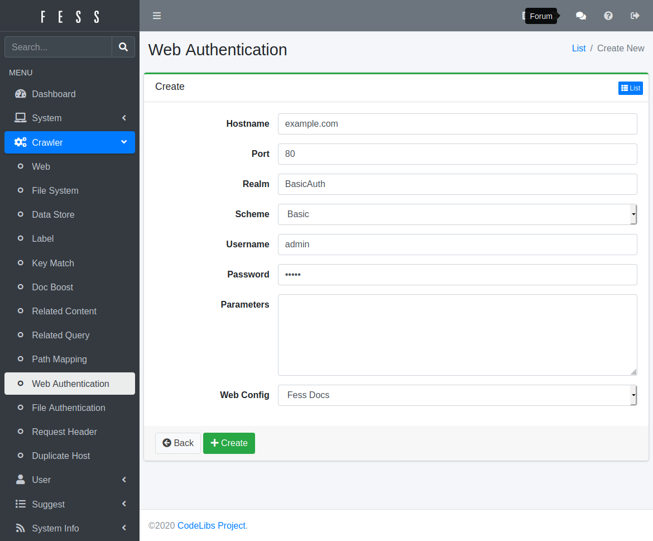Expand the System menu section
This screenshot has width=653, height=541.
click(x=69, y=118)
